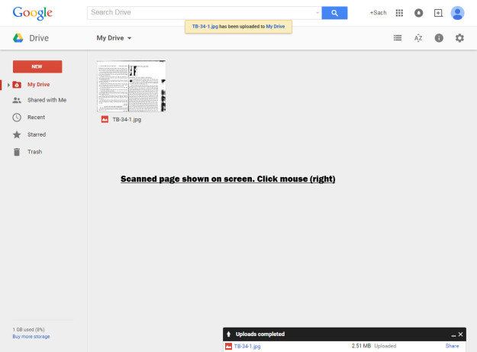Viewport: 477px width, 352px height.
Task: Show details with info icon
Action: [x=439, y=37]
